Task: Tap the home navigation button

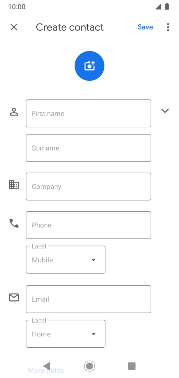Action: pyautogui.click(x=89, y=366)
